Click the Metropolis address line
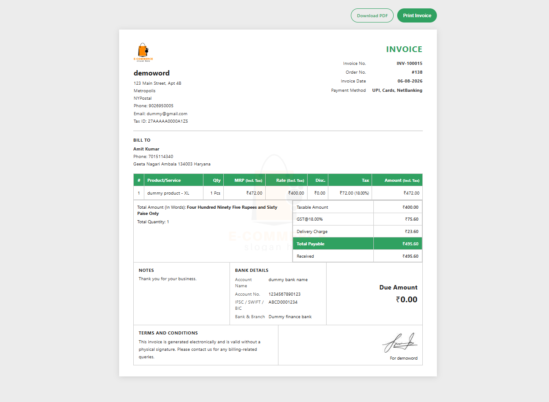 coord(145,91)
